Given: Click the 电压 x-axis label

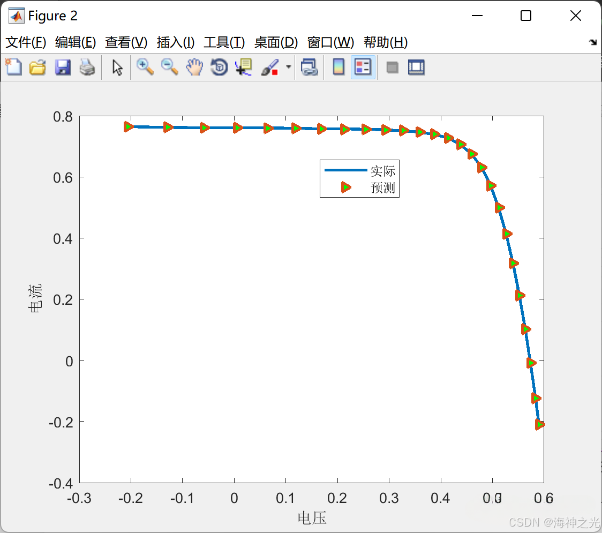Looking at the screenshot, I should click(312, 518).
